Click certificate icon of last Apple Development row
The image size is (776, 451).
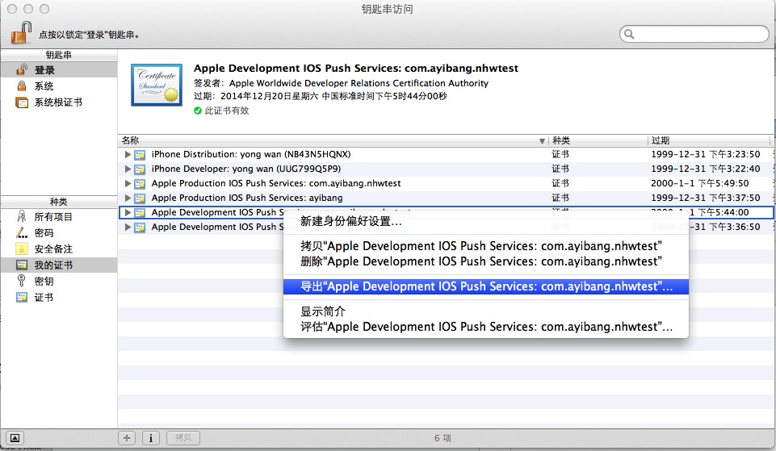(140, 228)
